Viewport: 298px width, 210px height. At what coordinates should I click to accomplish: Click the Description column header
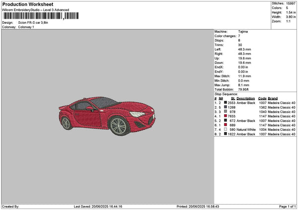245,99
